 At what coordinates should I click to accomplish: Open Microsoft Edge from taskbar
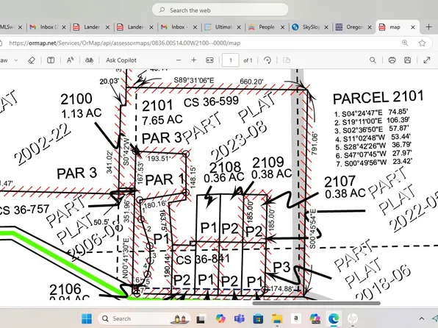click(x=334, y=318)
